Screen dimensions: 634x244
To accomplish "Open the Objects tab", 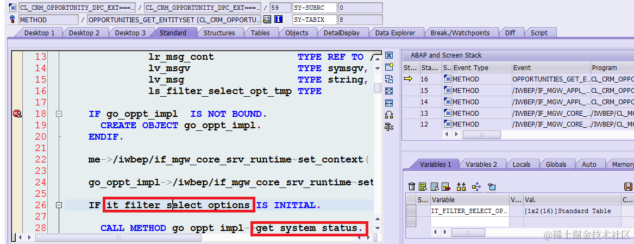I will pyautogui.click(x=297, y=33).
